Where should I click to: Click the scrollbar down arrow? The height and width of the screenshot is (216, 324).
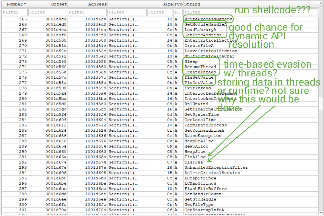click(x=321, y=212)
